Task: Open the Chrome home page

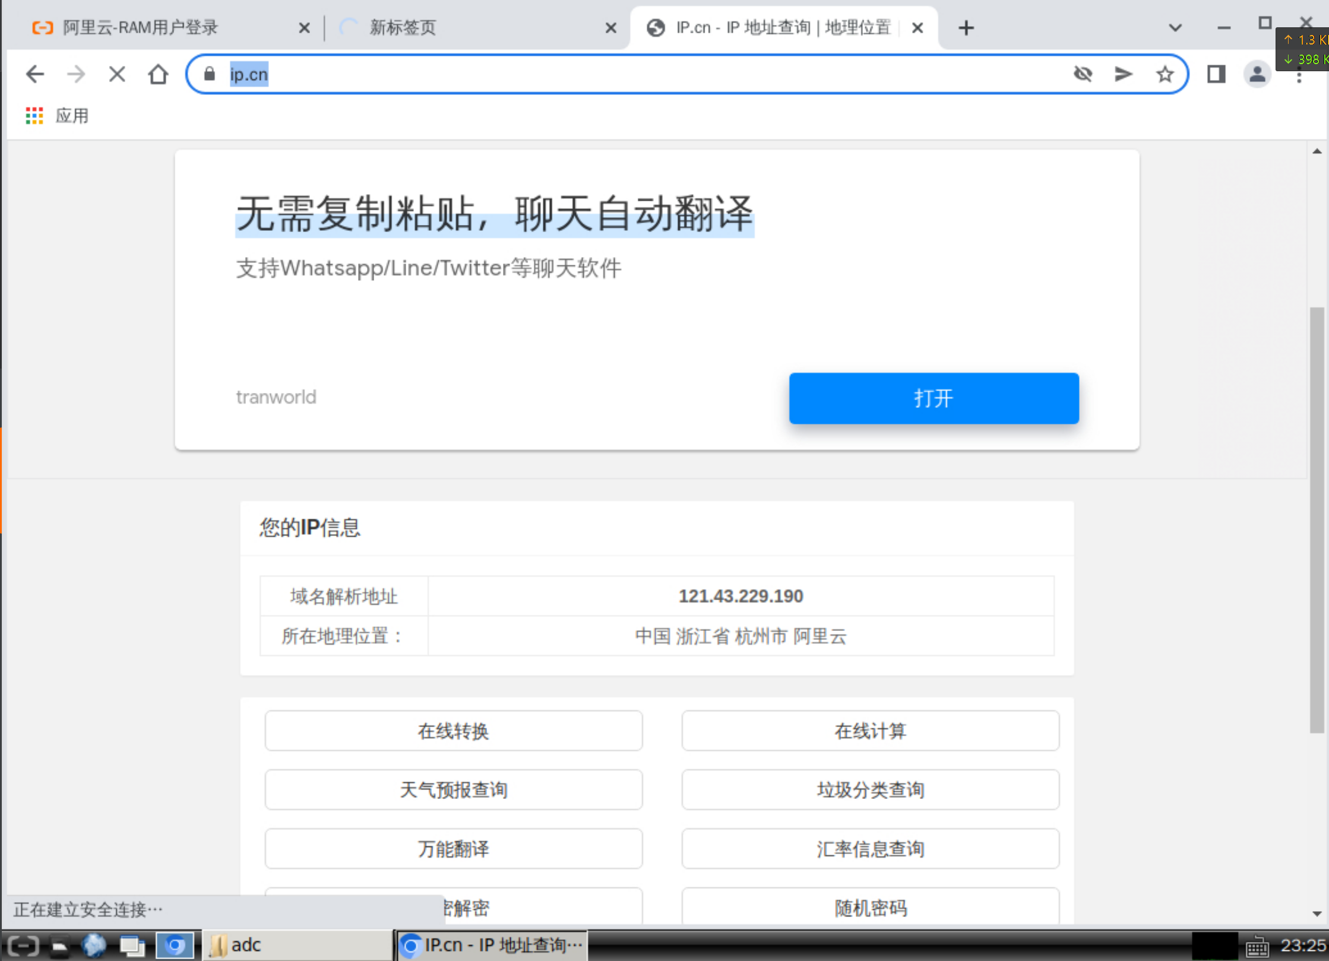Action: pos(158,74)
